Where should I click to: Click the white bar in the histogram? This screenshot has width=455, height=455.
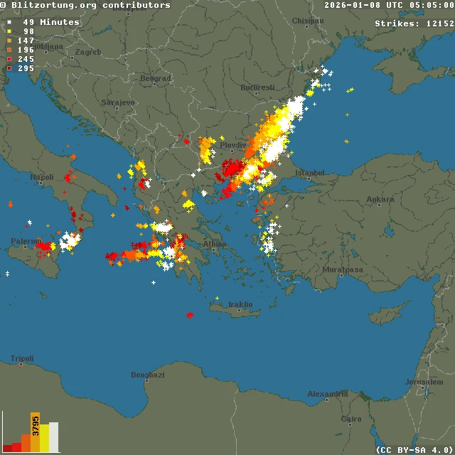pos(54,437)
